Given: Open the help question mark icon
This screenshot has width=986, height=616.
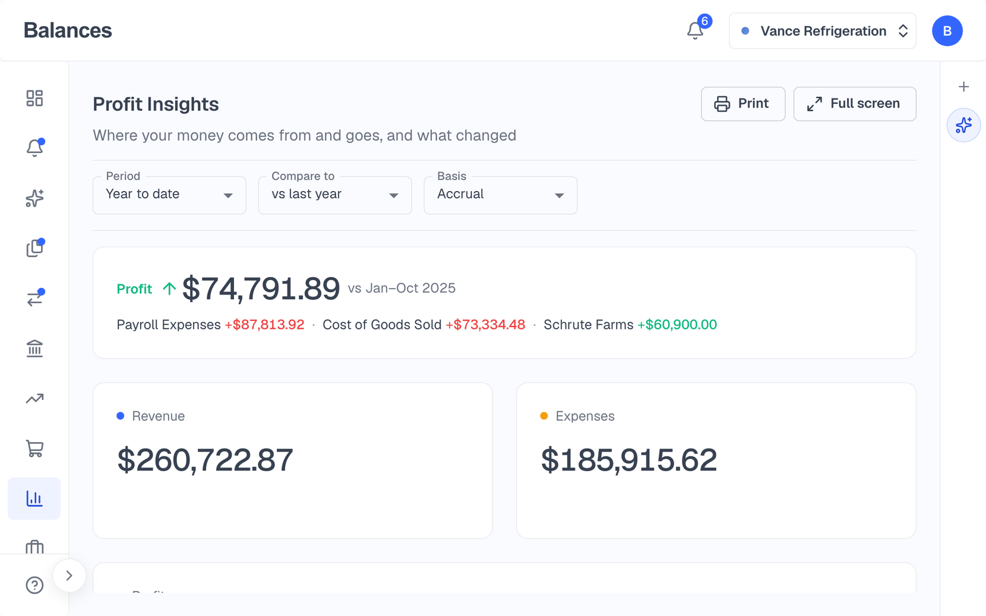Looking at the screenshot, I should (34, 585).
